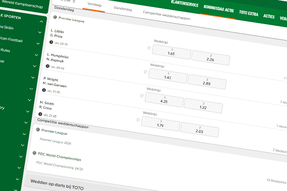The height and width of the screenshot is (191, 287).
Task: Expand the Skiën sidebar entry
Action: tap(40, 33)
